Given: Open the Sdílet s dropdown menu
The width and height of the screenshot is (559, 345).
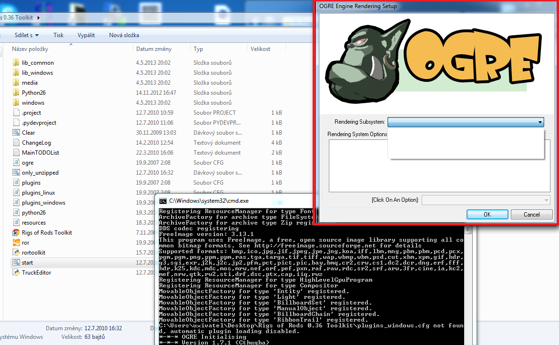Looking at the screenshot, I should pos(26,35).
